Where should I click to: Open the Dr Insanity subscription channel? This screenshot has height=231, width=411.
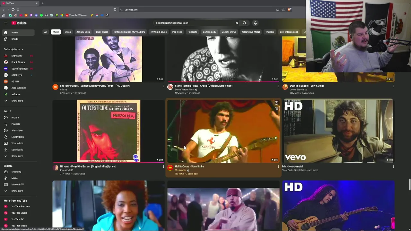click(19, 56)
